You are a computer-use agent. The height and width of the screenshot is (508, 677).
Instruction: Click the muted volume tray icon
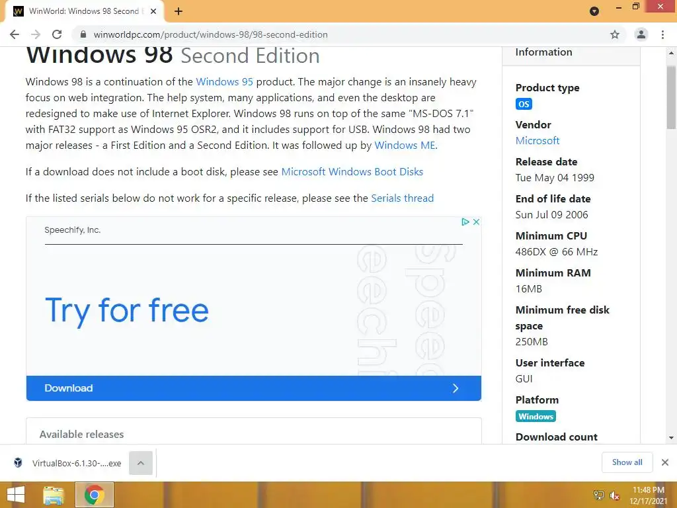[x=614, y=495]
